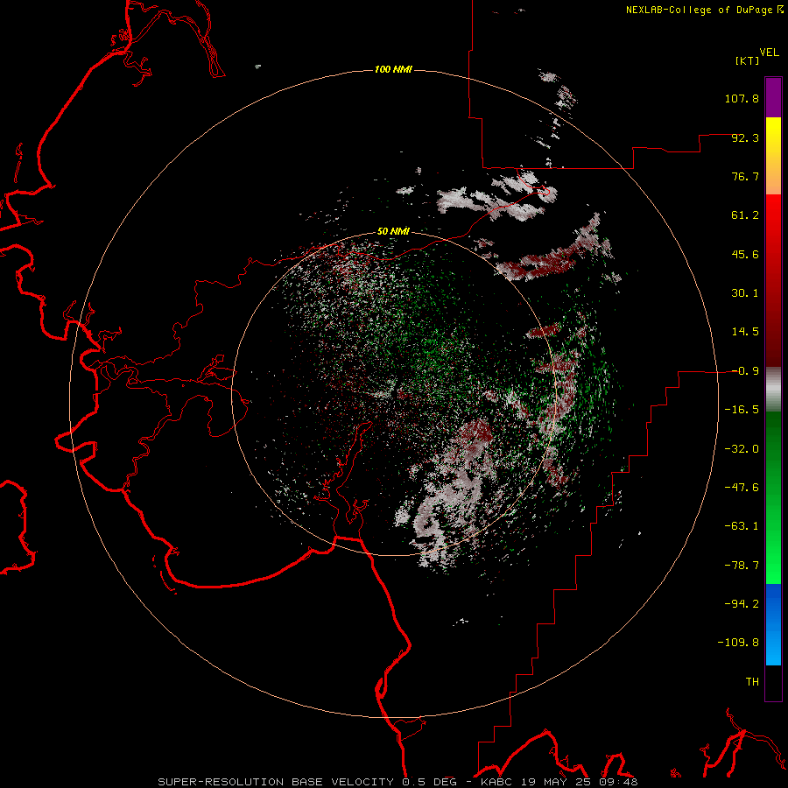The height and width of the screenshot is (788, 788).
Task: Click the -63.1 legend value
Action: point(742,526)
